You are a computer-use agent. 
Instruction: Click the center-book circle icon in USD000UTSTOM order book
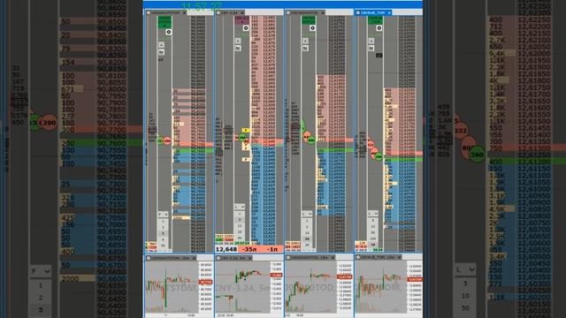(x=168, y=32)
